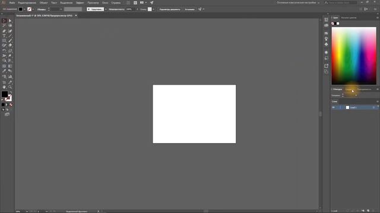Click target circle of Слой 1
Screen dimensions: 380x213
pos(373,108)
